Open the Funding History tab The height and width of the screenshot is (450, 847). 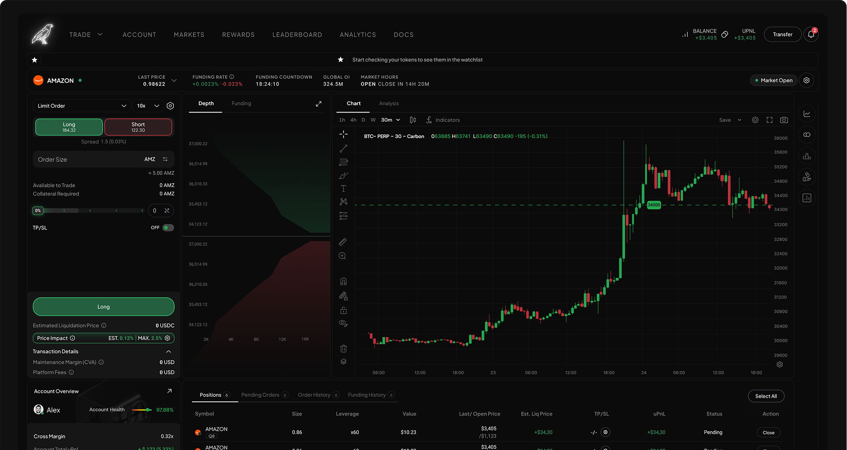coord(371,395)
